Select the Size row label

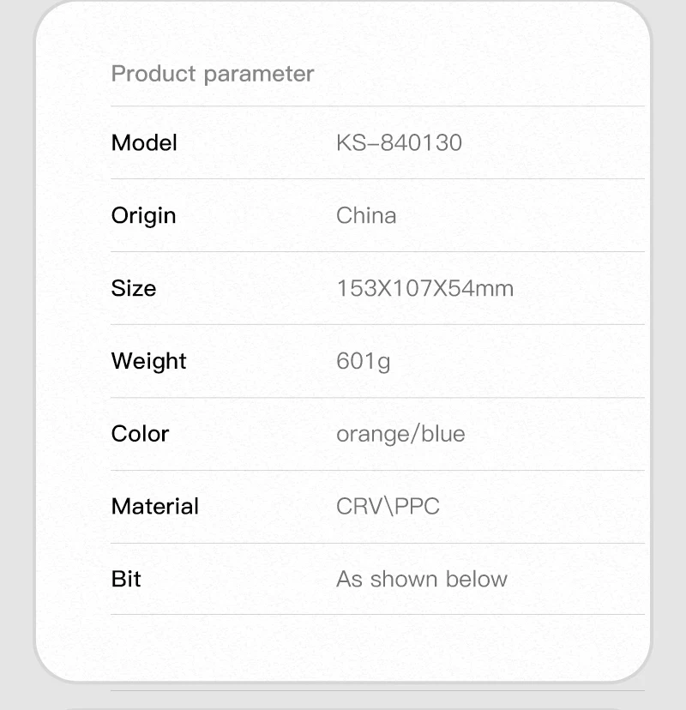[134, 288]
